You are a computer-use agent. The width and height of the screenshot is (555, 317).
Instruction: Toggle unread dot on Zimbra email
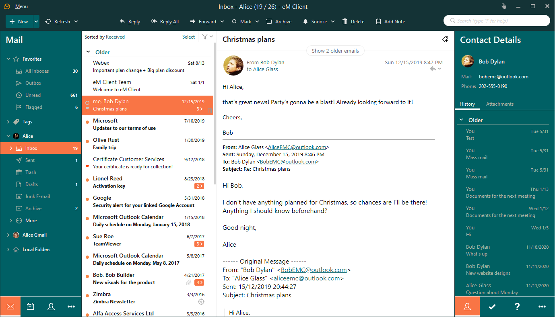click(87, 295)
